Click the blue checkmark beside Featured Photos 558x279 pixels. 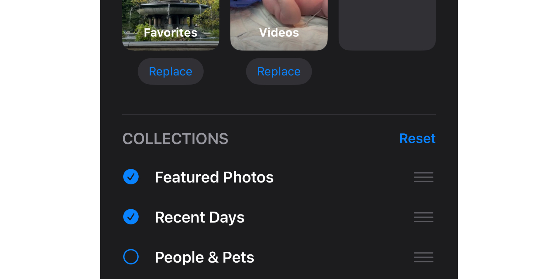click(131, 177)
